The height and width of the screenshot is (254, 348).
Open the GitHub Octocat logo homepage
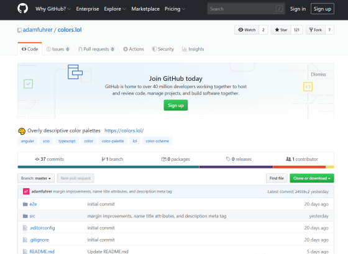(22, 9)
